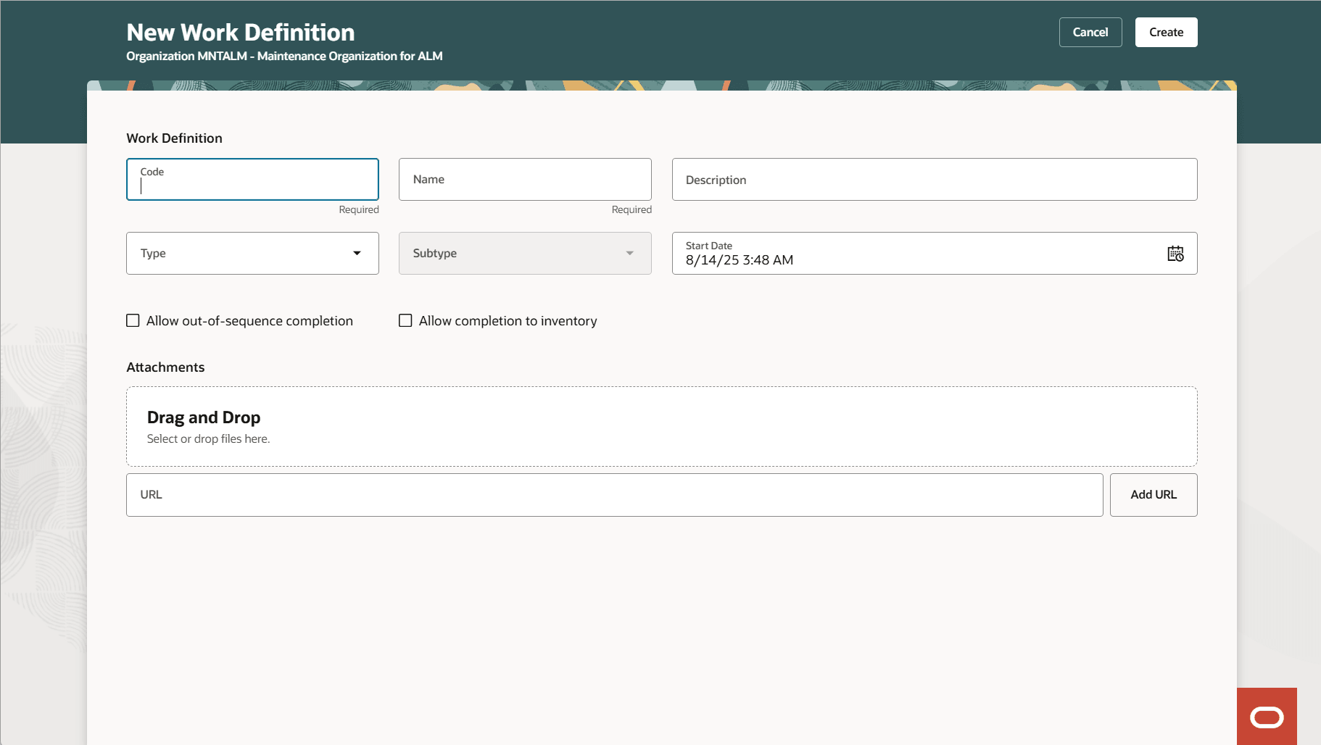This screenshot has width=1321, height=745.
Task: Click the Start Date value text
Action: point(739,259)
